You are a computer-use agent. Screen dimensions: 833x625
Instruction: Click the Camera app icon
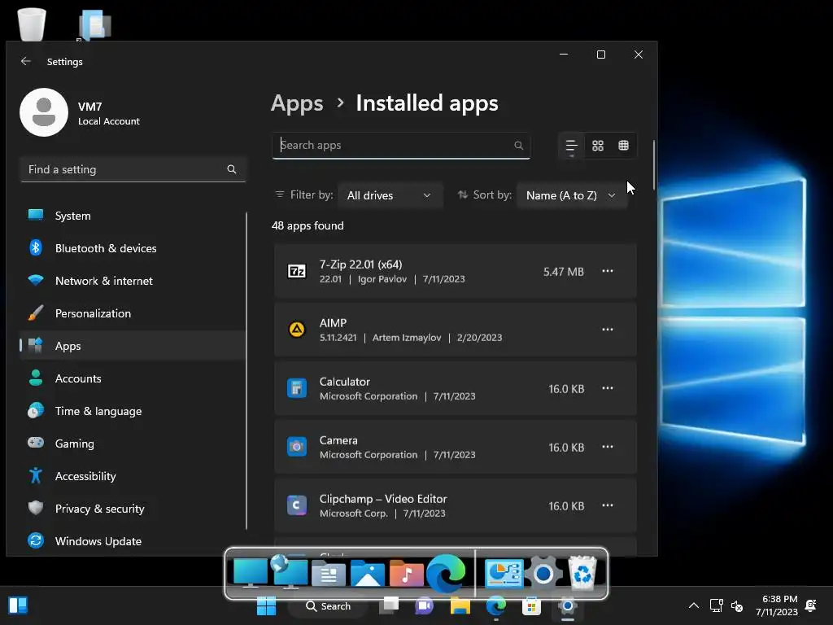click(297, 447)
